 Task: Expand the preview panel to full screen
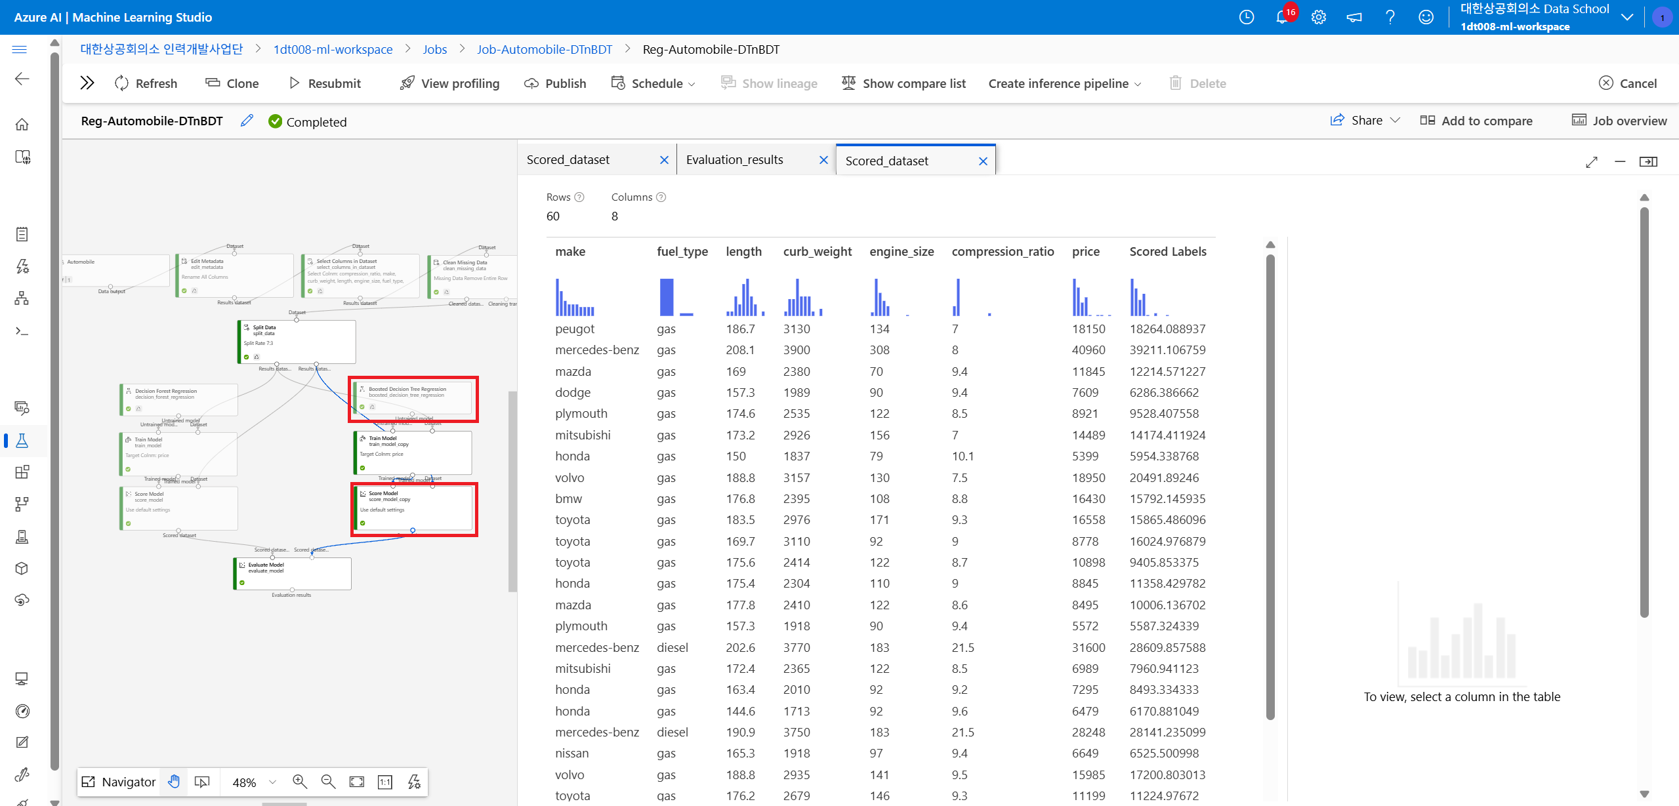1591,161
